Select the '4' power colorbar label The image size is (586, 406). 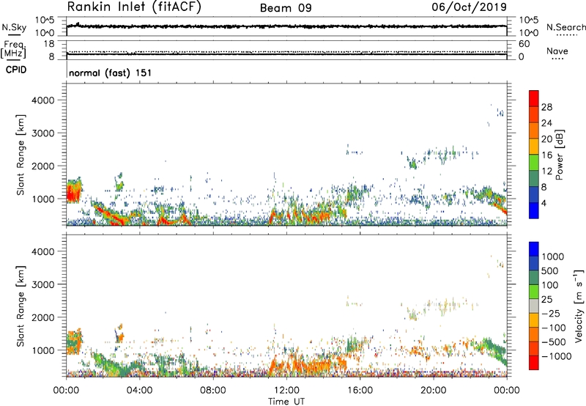click(544, 204)
